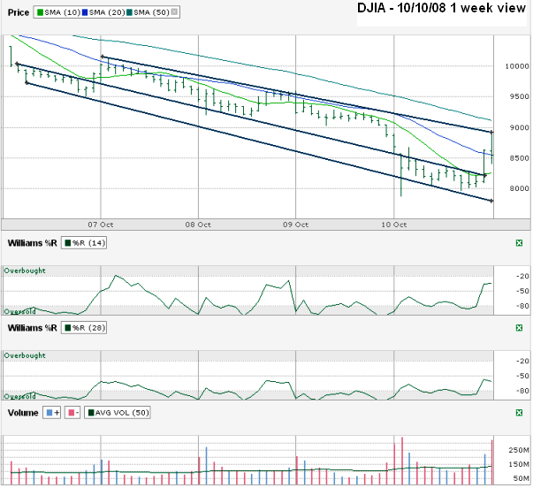Remove SMA (50) using its small x icon
This screenshot has width=533, height=488.
click(x=174, y=12)
